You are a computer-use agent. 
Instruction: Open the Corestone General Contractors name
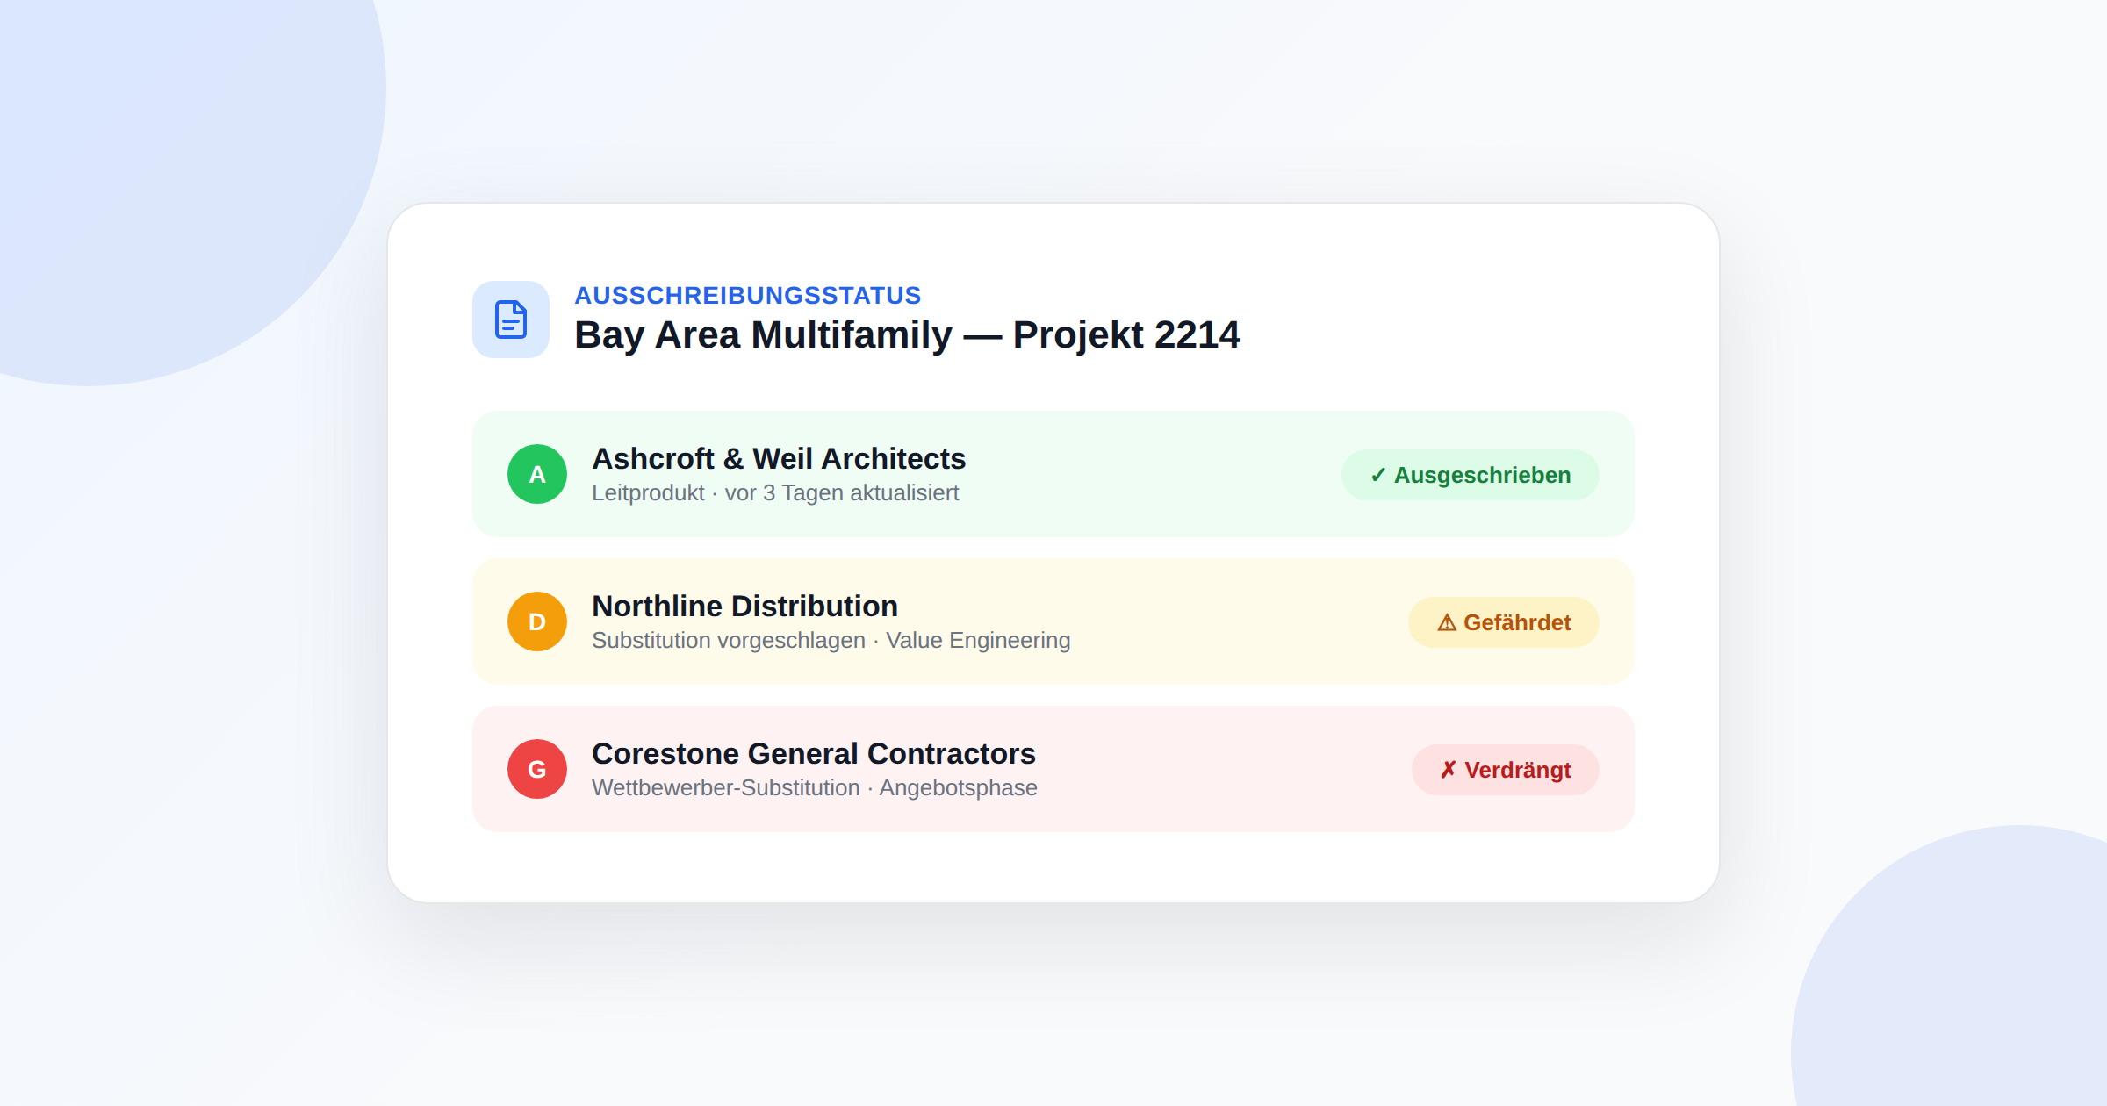pos(814,753)
